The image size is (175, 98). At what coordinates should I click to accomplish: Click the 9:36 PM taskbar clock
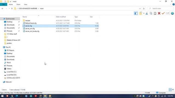point(170,96)
